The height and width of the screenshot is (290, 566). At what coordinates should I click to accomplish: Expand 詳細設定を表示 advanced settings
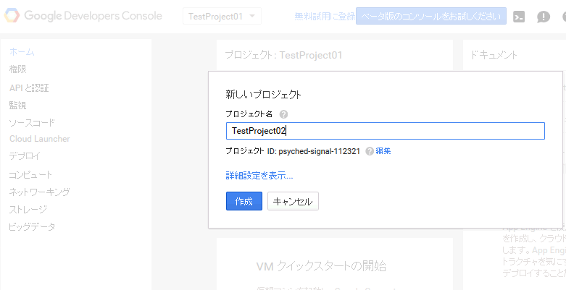259,176
